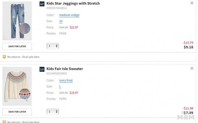
Task: Remove the Kids Fair Isle Sweater with X
Action: click(192, 68)
